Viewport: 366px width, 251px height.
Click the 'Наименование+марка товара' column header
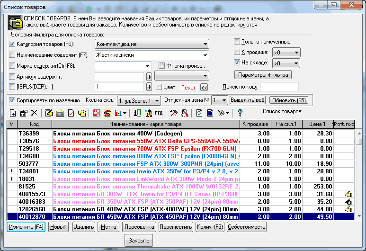pos(145,124)
